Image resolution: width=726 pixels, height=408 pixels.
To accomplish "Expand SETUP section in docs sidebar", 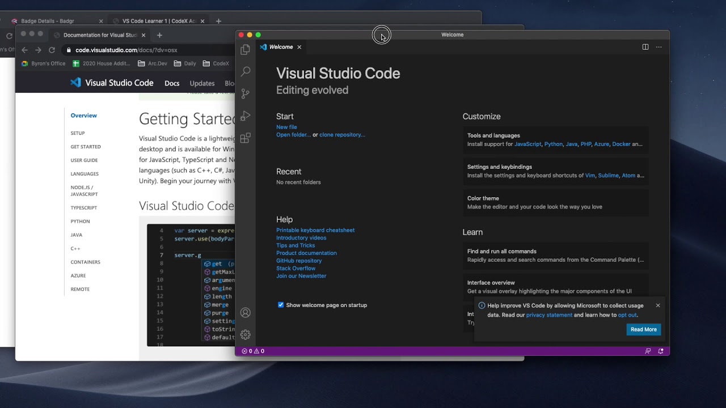I will coord(78,133).
